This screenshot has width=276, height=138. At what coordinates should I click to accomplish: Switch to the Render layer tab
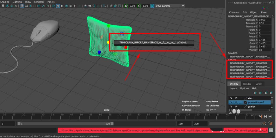click(247, 84)
